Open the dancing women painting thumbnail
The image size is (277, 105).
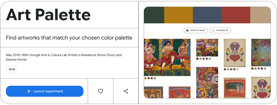167,57
